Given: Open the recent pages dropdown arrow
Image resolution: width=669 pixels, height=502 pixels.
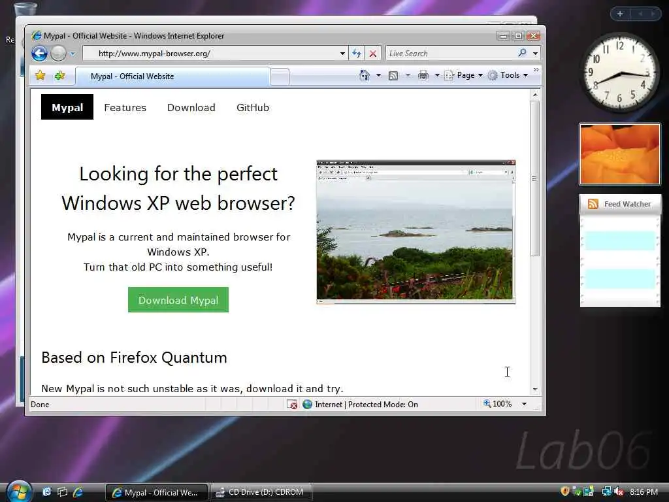Looking at the screenshot, I should [73, 54].
